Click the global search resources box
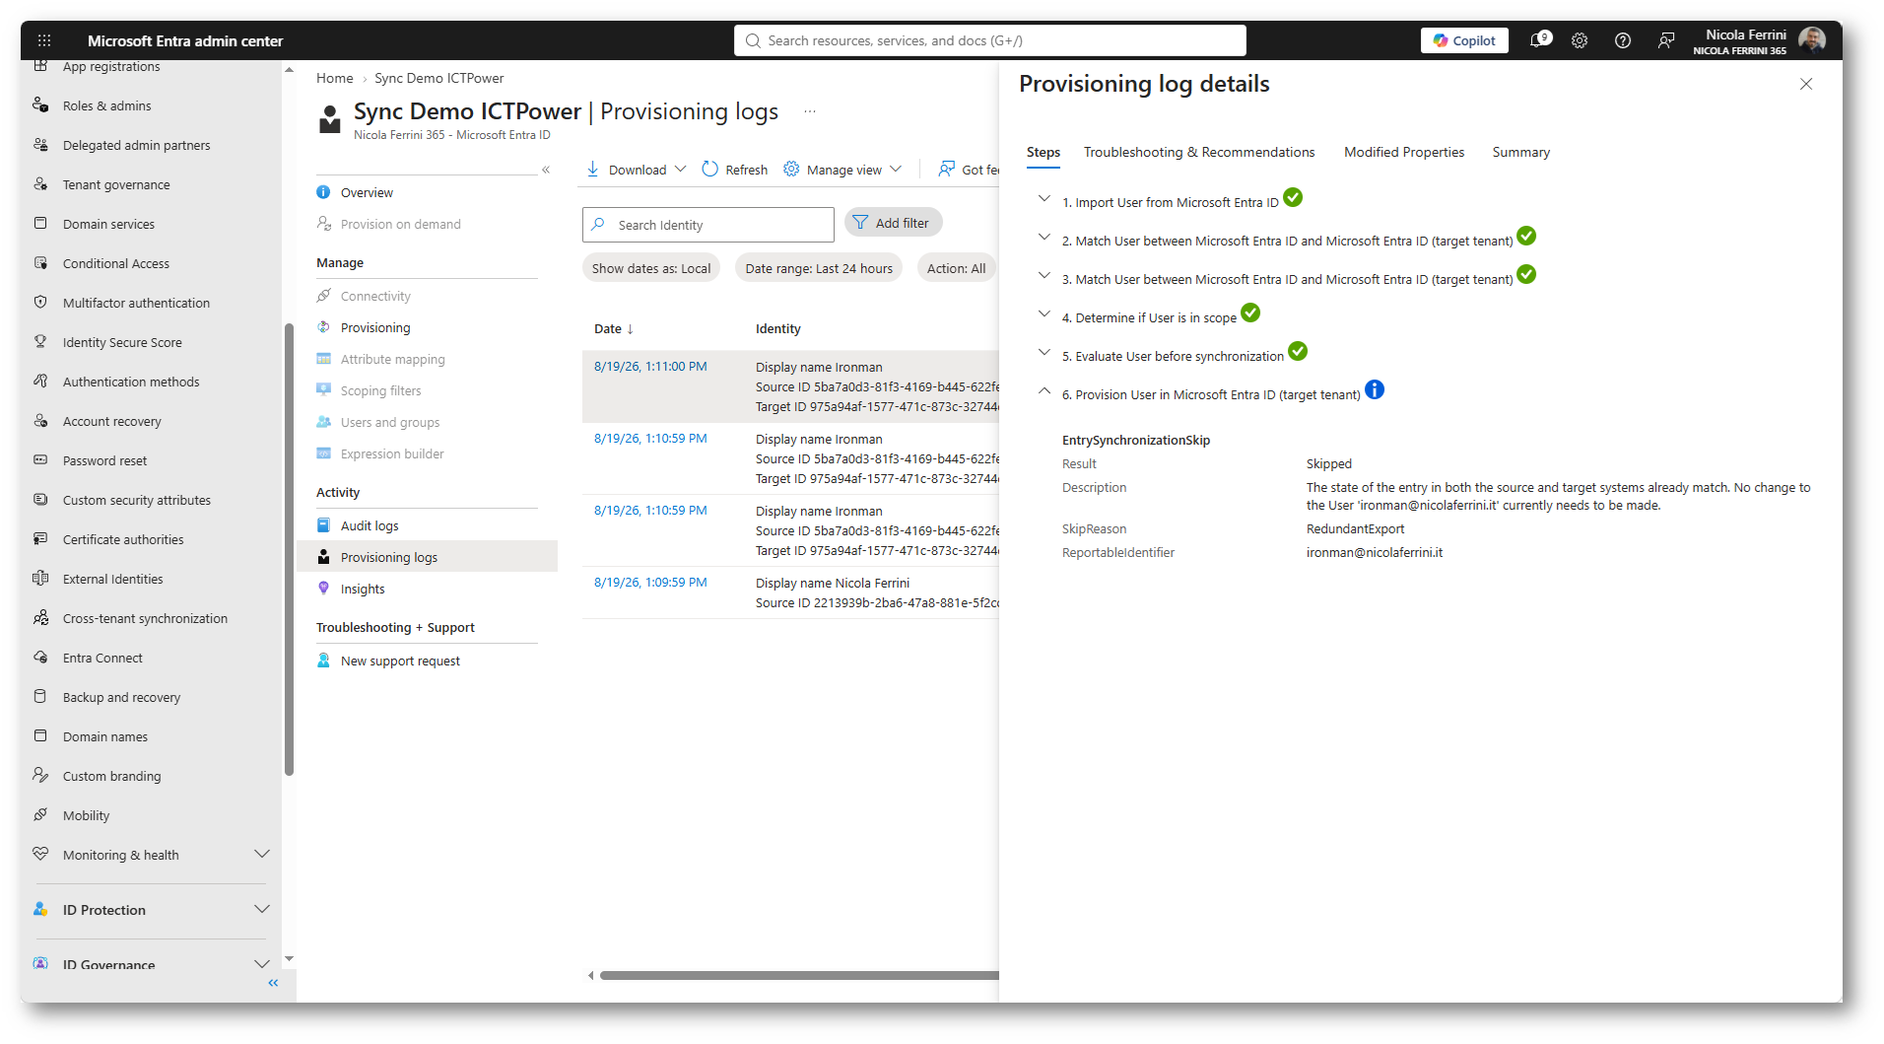 [990, 40]
